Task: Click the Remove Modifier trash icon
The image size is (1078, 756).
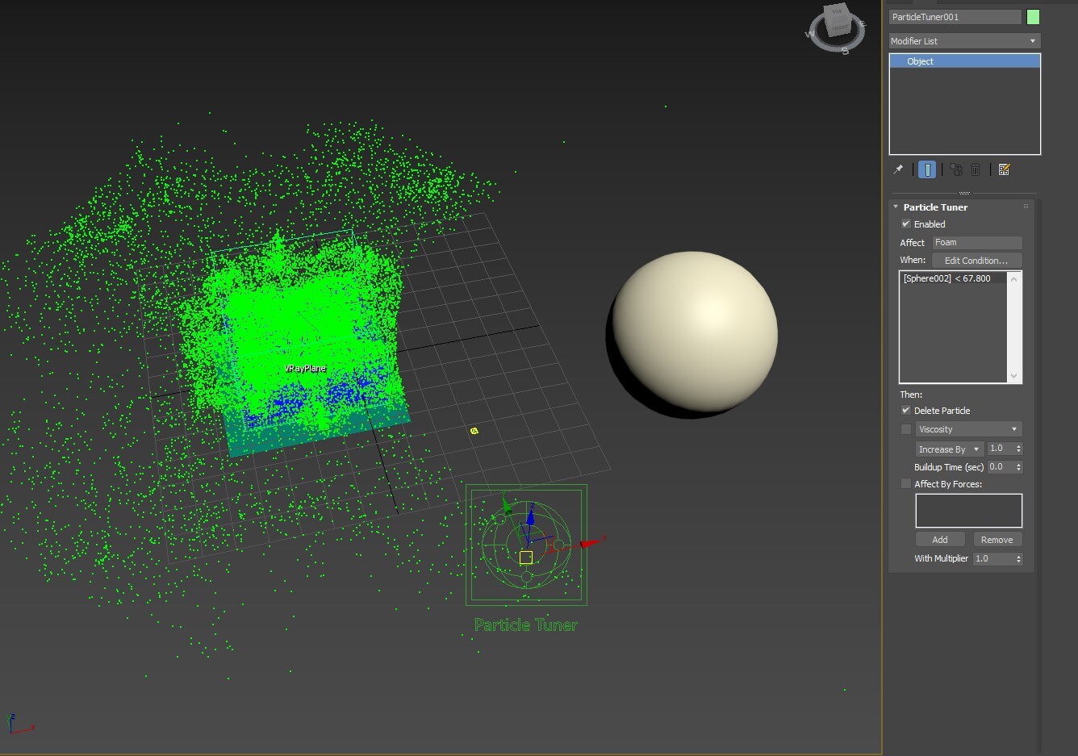Action: [976, 169]
